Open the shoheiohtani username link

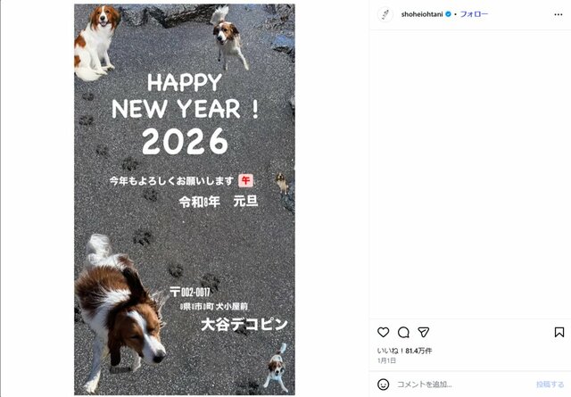(422, 14)
